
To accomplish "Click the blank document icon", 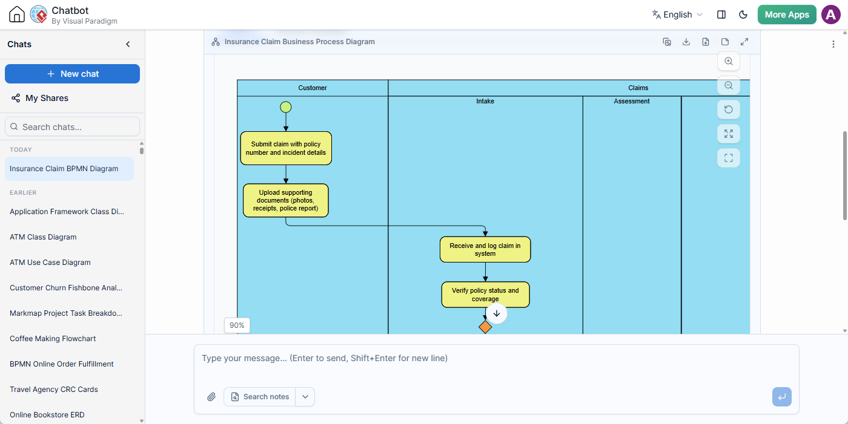I will pyautogui.click(x=725, y=42).
